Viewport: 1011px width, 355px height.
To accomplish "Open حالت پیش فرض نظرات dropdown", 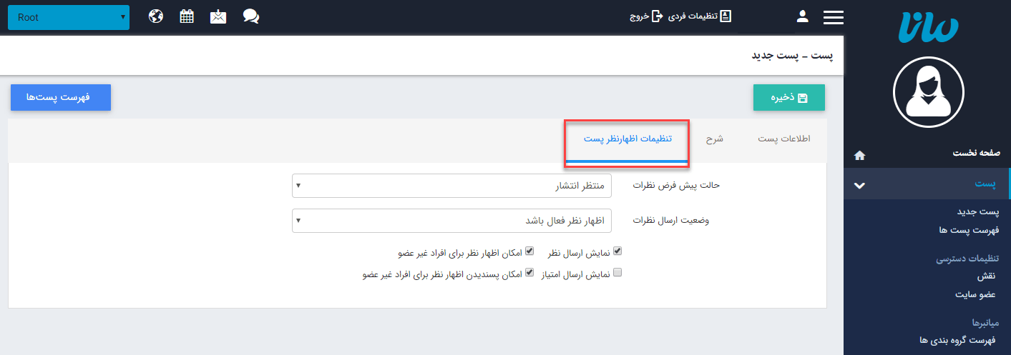I will click(x=452, y=185).
